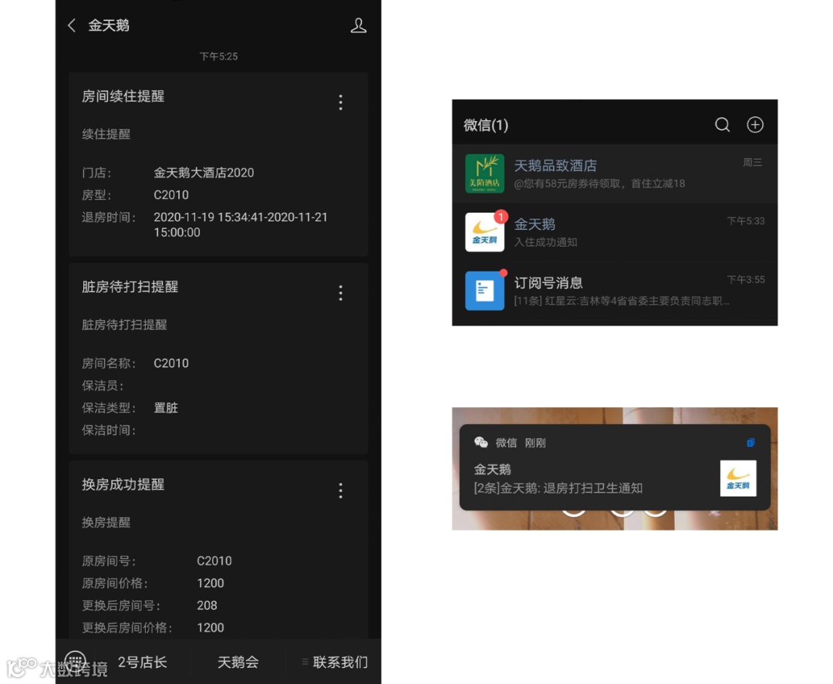The image size is (833, 684).
Task: Open options menu on 换房成功提醒 card
Action: pyautogui.click(x=341, y=490)
